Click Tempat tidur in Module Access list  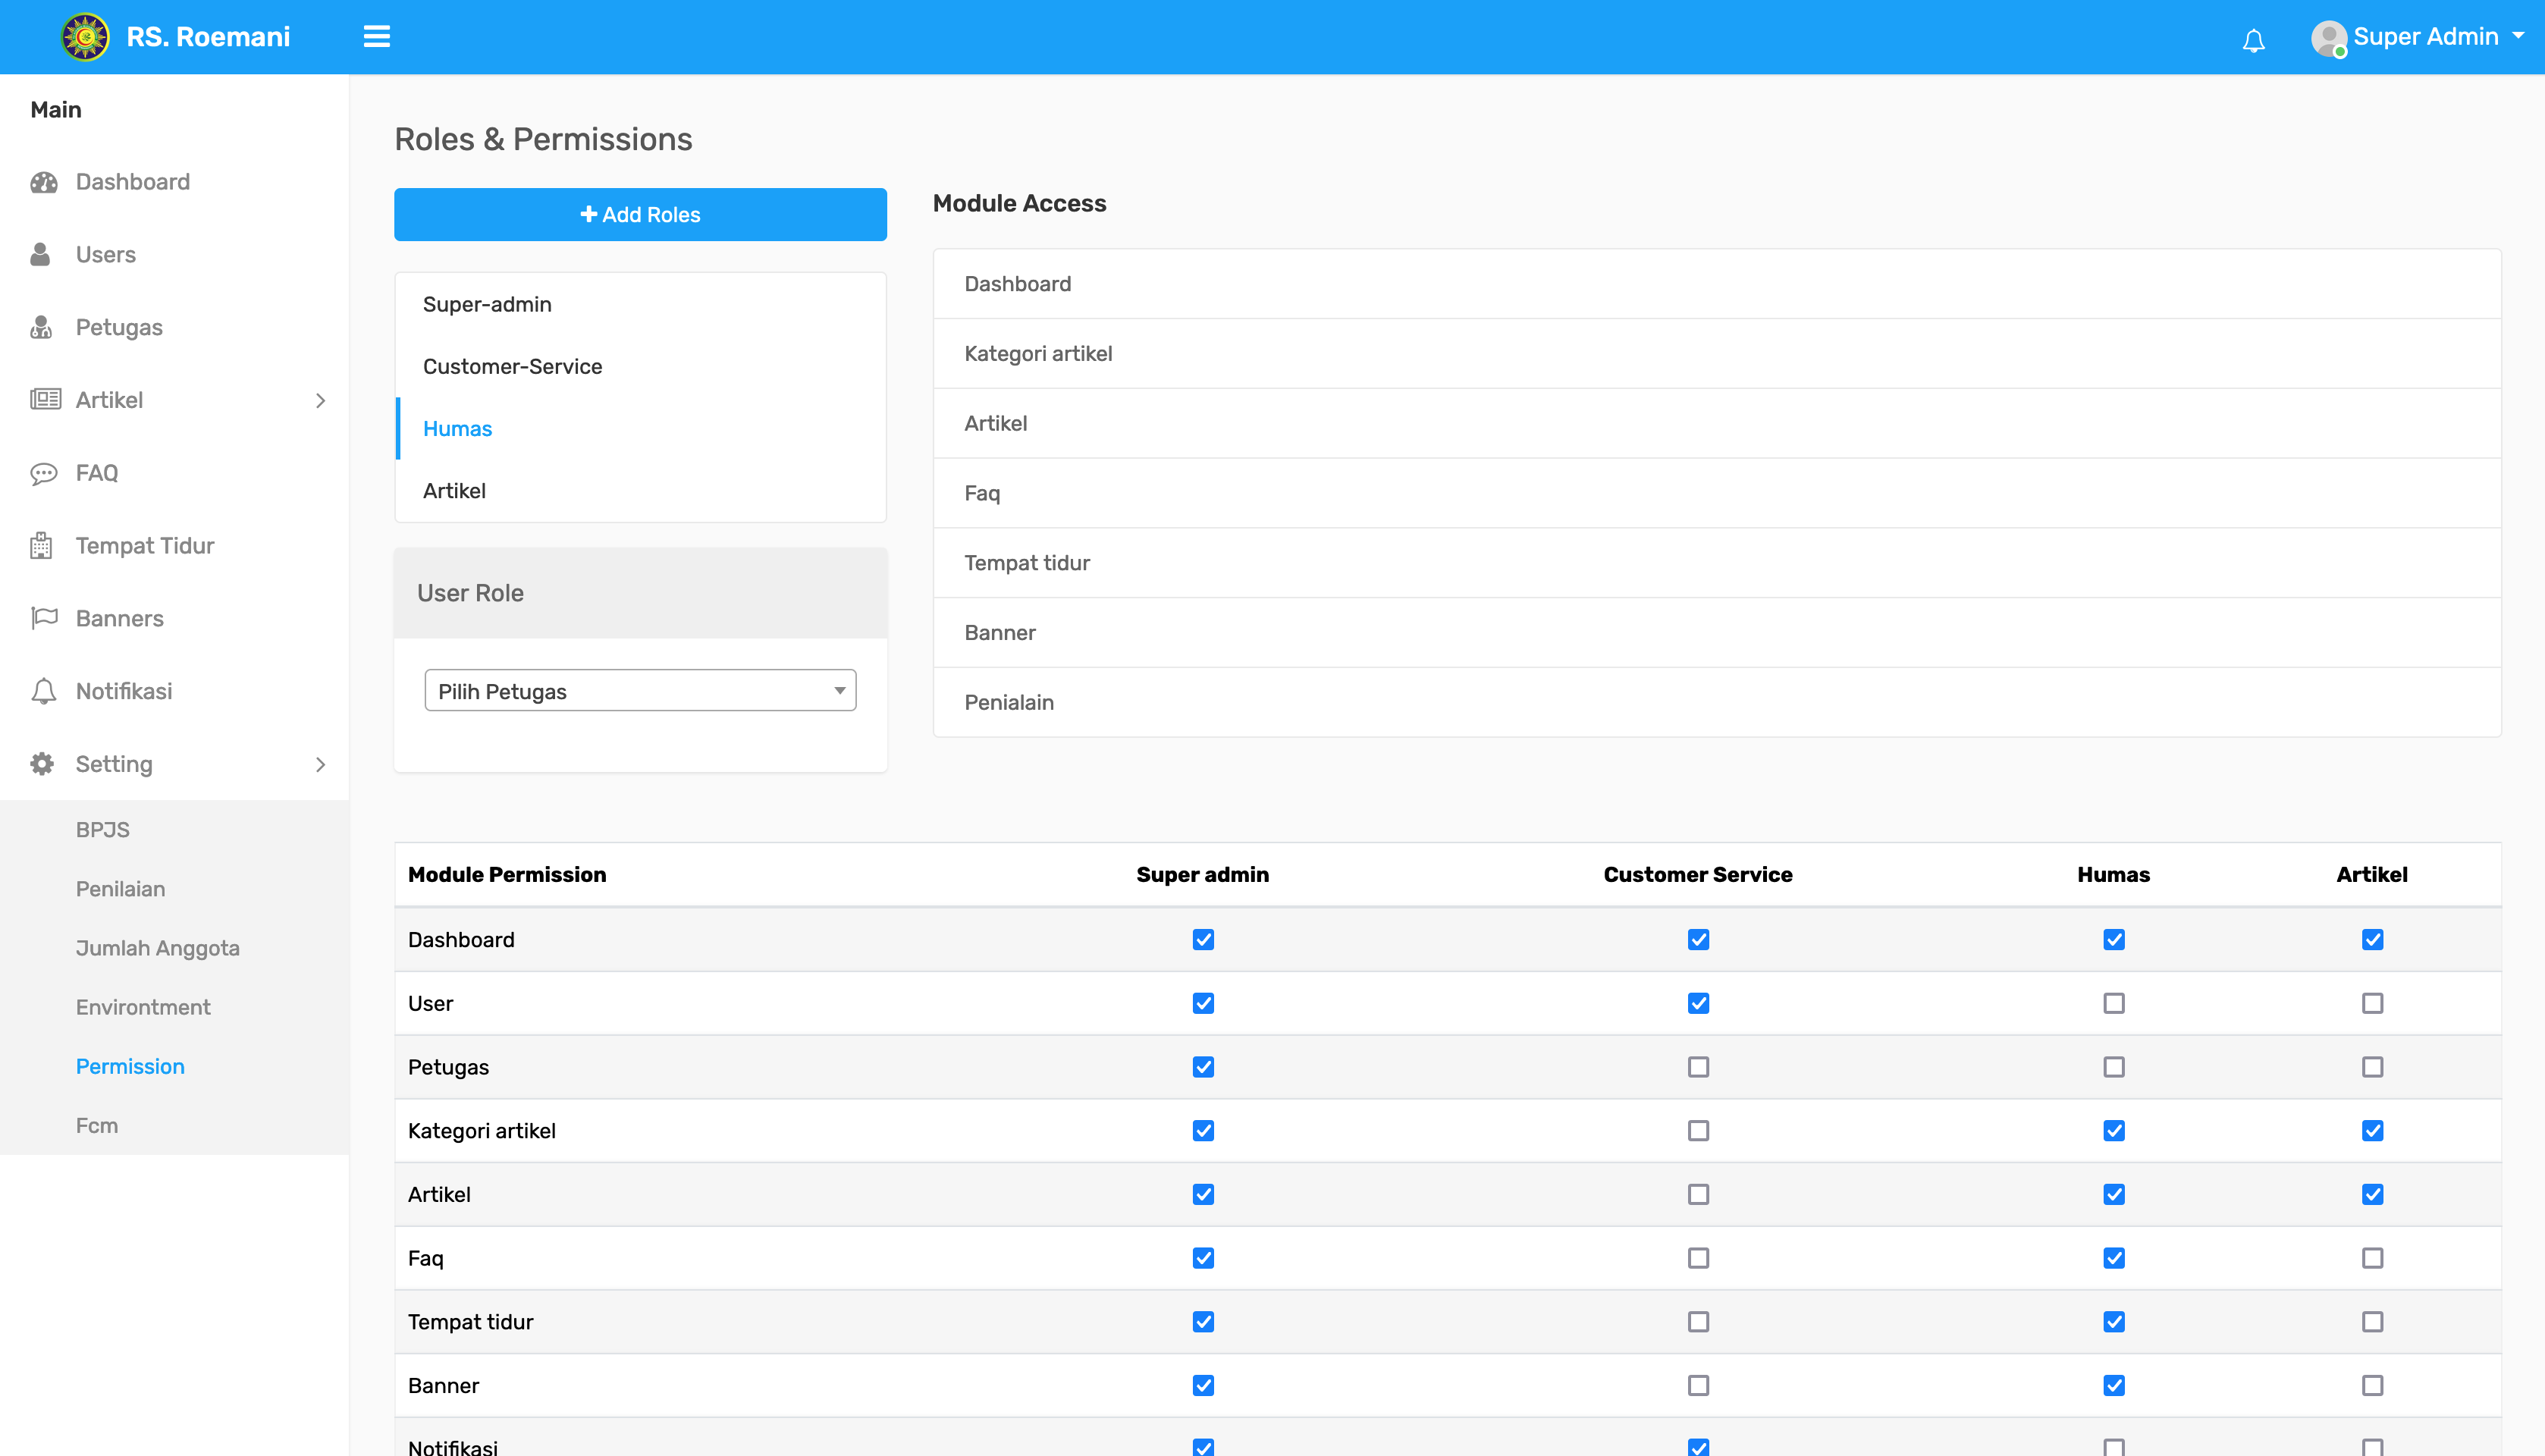point(1717,563)
